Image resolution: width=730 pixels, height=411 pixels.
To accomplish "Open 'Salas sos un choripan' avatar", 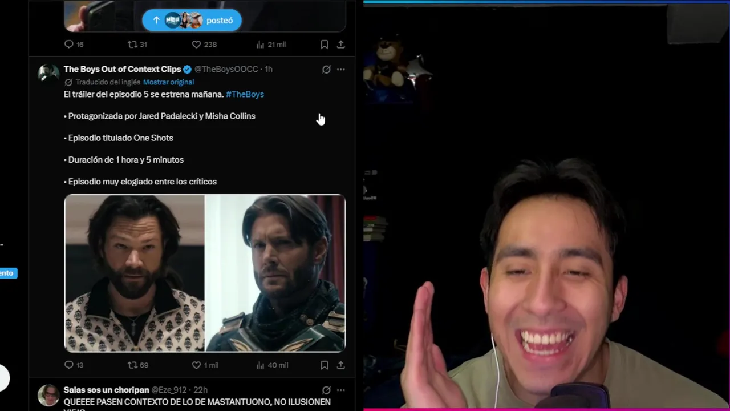I will [x=48, y=395].
